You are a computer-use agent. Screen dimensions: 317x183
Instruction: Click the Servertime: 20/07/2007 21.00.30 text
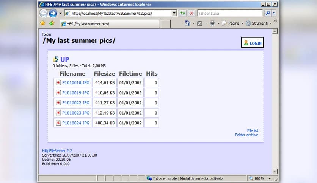tap(69, 155)
